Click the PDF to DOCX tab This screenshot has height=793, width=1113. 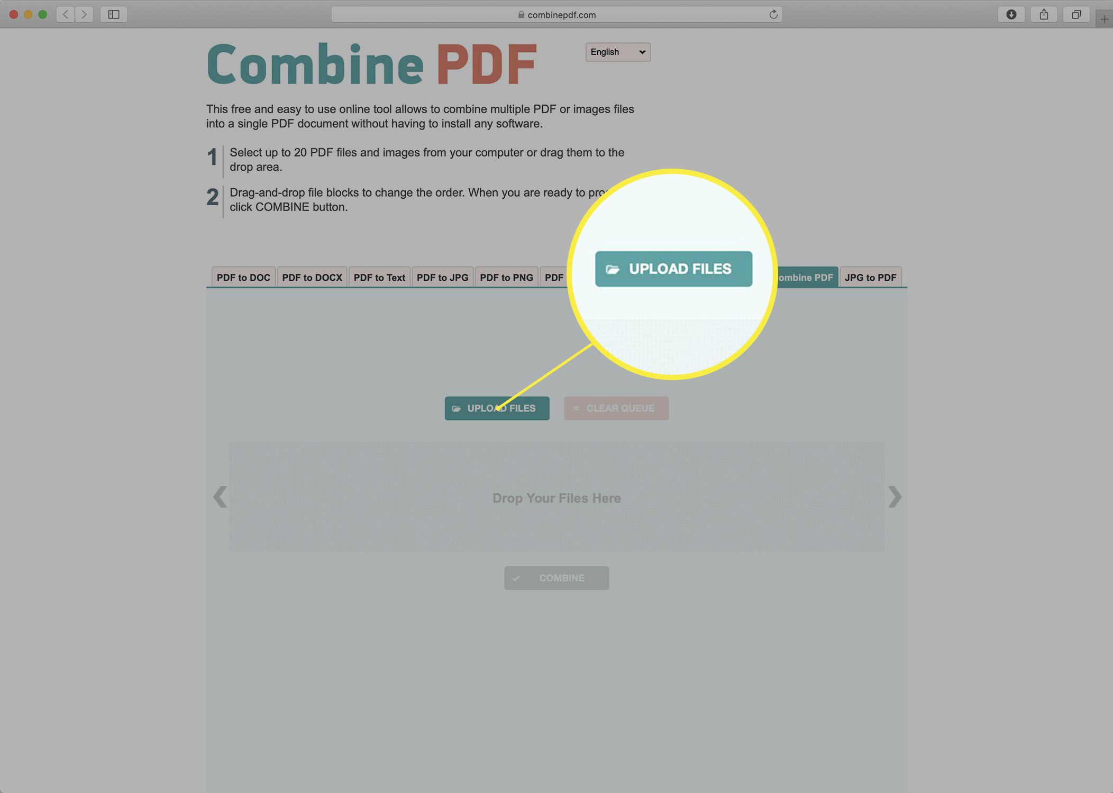pos(310,277)
